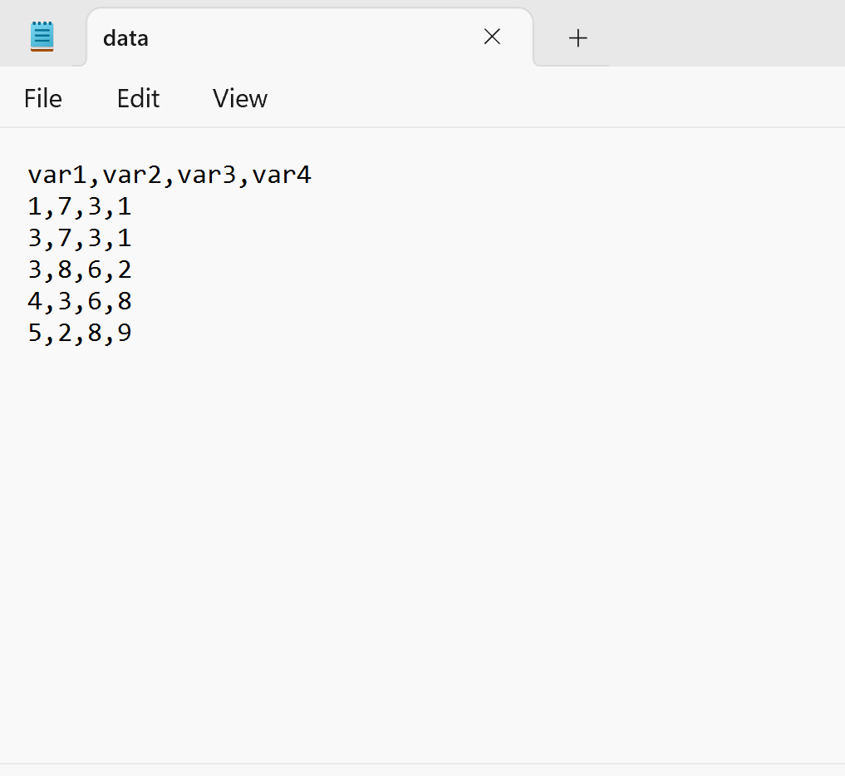Click empty text area below the data
845x776 pixels.
point(422,540)
